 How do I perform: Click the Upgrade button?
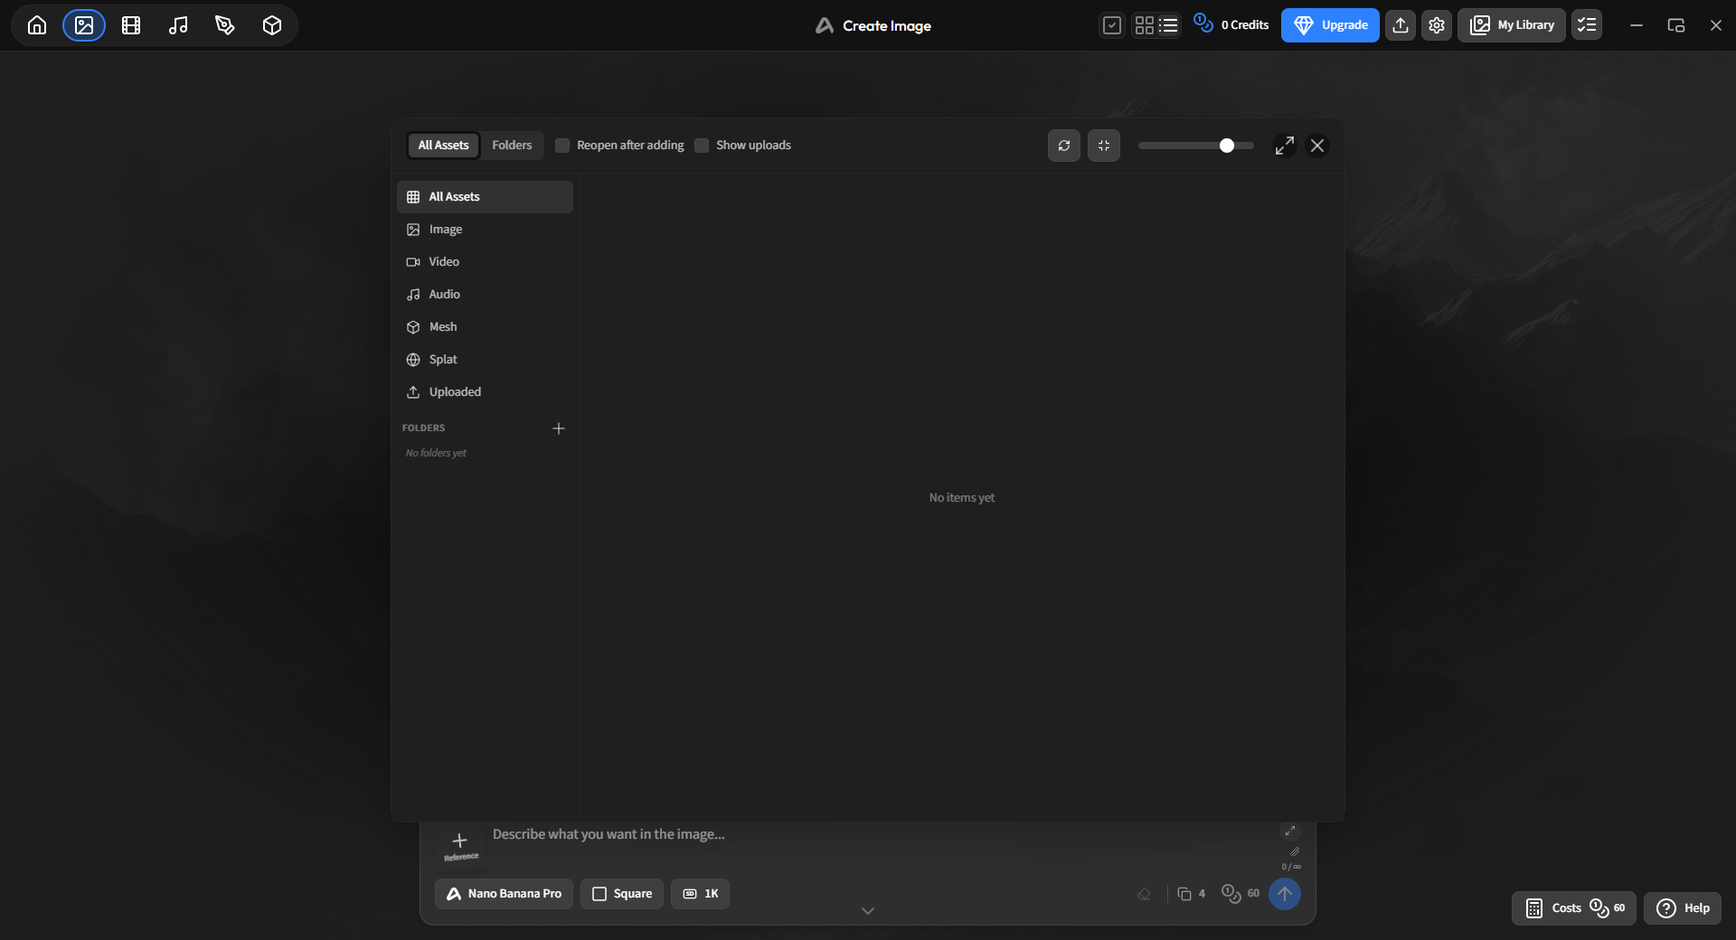[x=1330, y=25]
